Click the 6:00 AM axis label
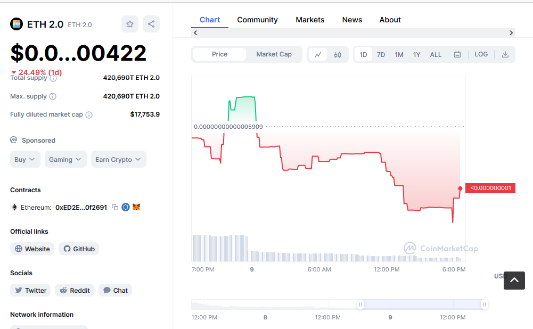 click(319, 269)
